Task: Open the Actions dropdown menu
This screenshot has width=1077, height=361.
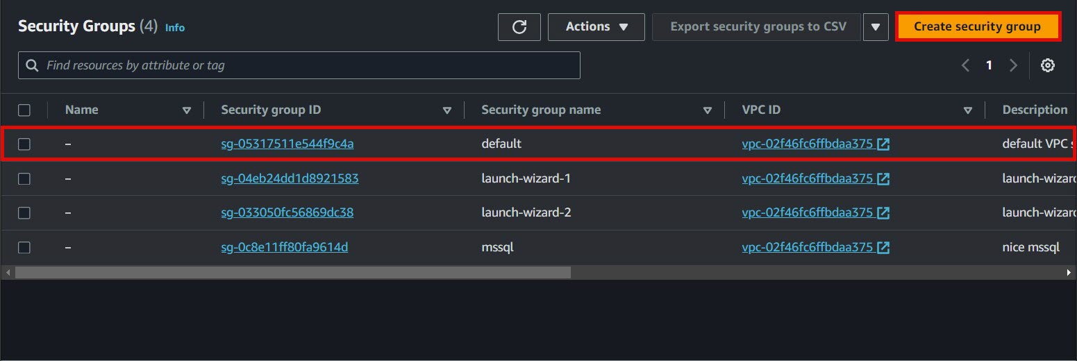Action: pyautogui.click(x=596, y=27)
